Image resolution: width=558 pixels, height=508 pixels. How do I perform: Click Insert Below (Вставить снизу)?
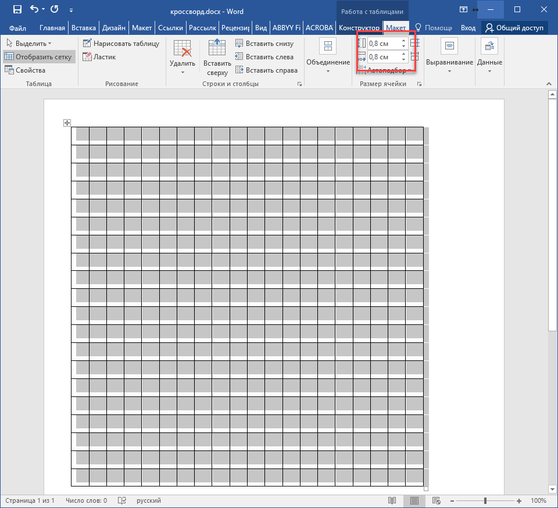pyautogui.click(x=264, y=44)
